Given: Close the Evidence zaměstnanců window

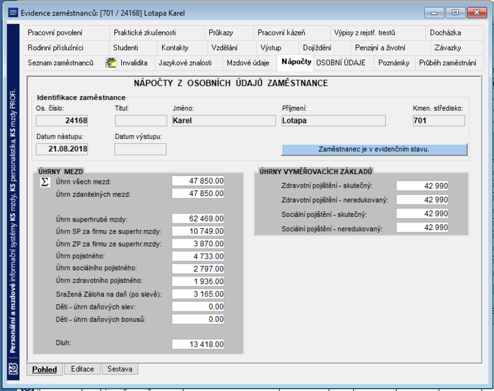Looking at the screenshot, I should pyautogui.click(x=476, y=12).
